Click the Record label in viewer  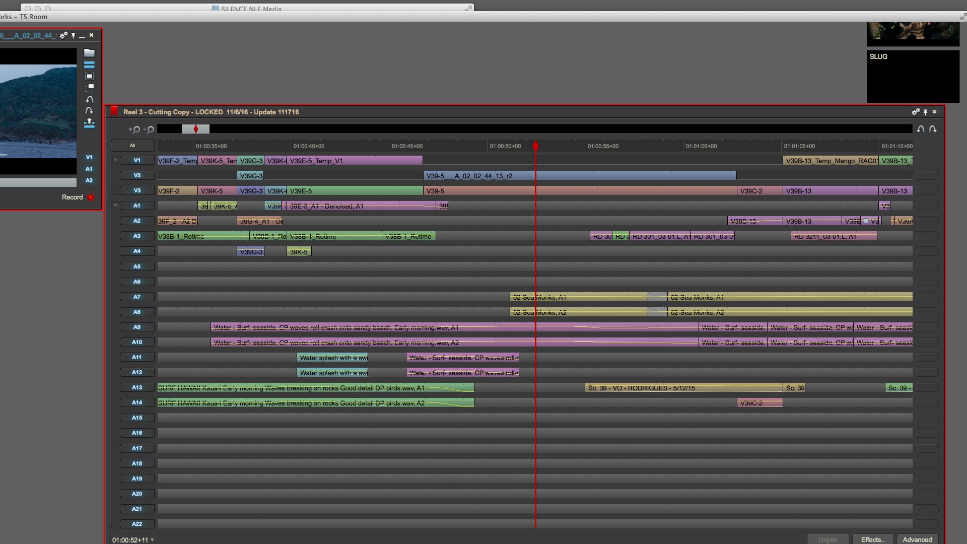pyautogui.click(x=72, y=197)
